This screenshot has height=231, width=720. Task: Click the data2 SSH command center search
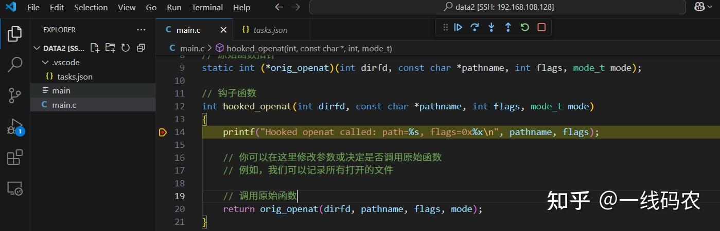[497, 7]
